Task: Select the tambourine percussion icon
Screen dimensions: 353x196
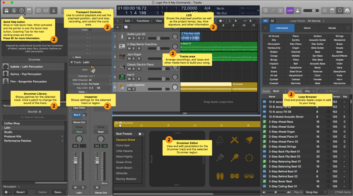Action: click(x=249, y=158)
